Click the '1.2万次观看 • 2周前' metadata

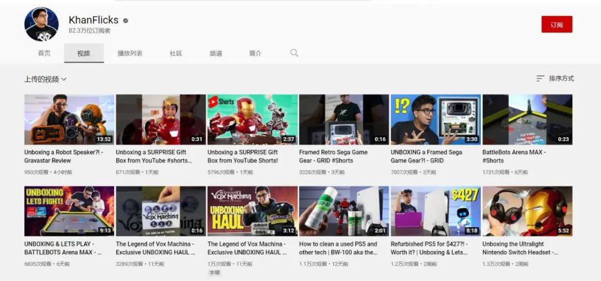(413, 264)
